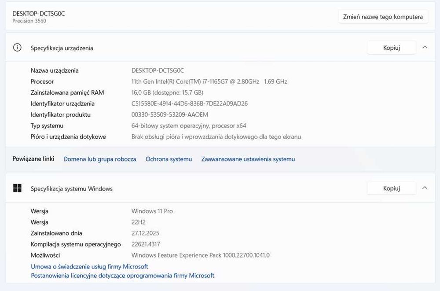
Task: Select the Specyfikacja urządzenia header text
Action: pos(62,48)
